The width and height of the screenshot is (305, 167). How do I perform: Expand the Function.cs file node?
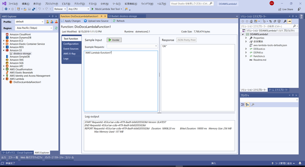point(246,56)
